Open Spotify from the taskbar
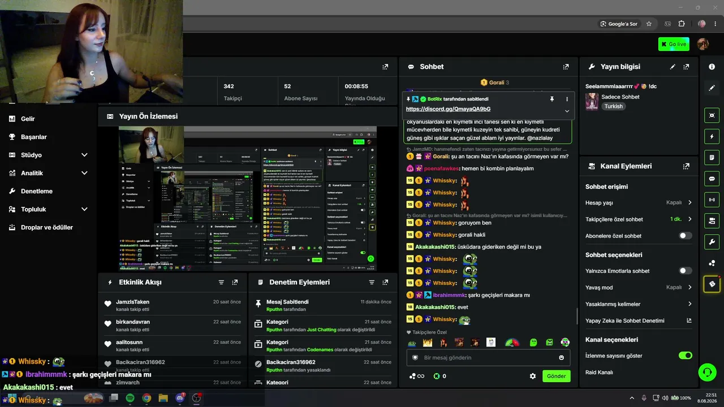Image resolution: width=724 pixels, height=407 pixels. [x=130, y=398]
